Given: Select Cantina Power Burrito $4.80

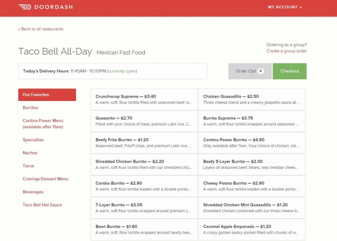Looking at the screenshot, I should tap(252, 143).
